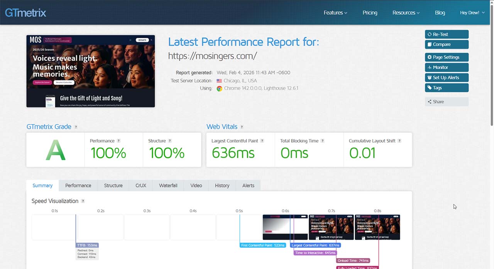Click help icon beside GTmetrix Grade
This screenshot has height=269, width=494.
coord(76,127)
